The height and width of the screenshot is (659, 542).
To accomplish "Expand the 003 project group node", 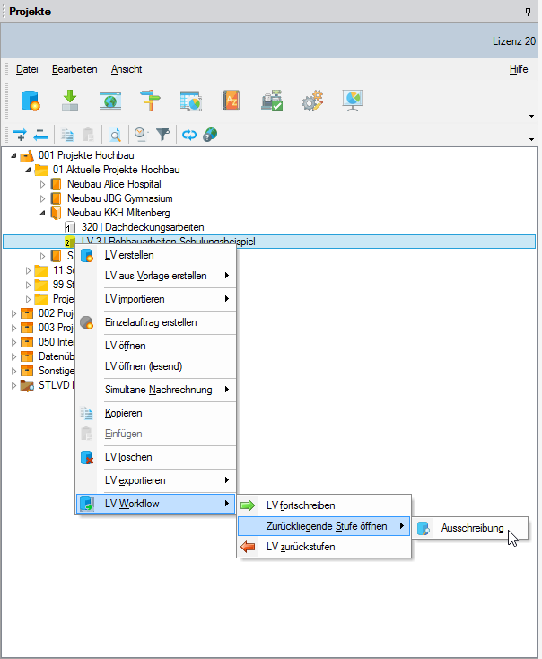I will coord(13,328).
